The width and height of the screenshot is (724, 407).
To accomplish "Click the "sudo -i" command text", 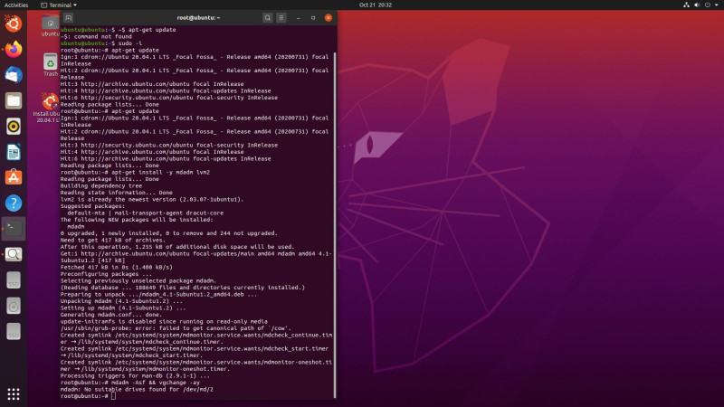I will [x=130, y=43].
